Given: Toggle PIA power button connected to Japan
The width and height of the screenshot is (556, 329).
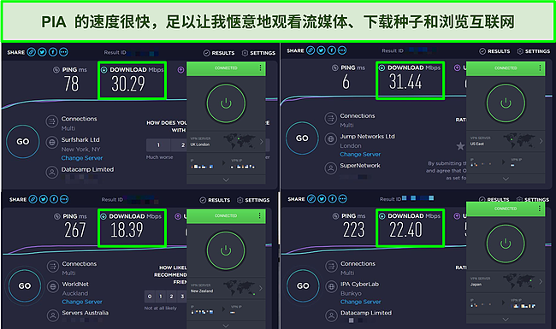Looking at the screenshot, I should pos(506,244).
